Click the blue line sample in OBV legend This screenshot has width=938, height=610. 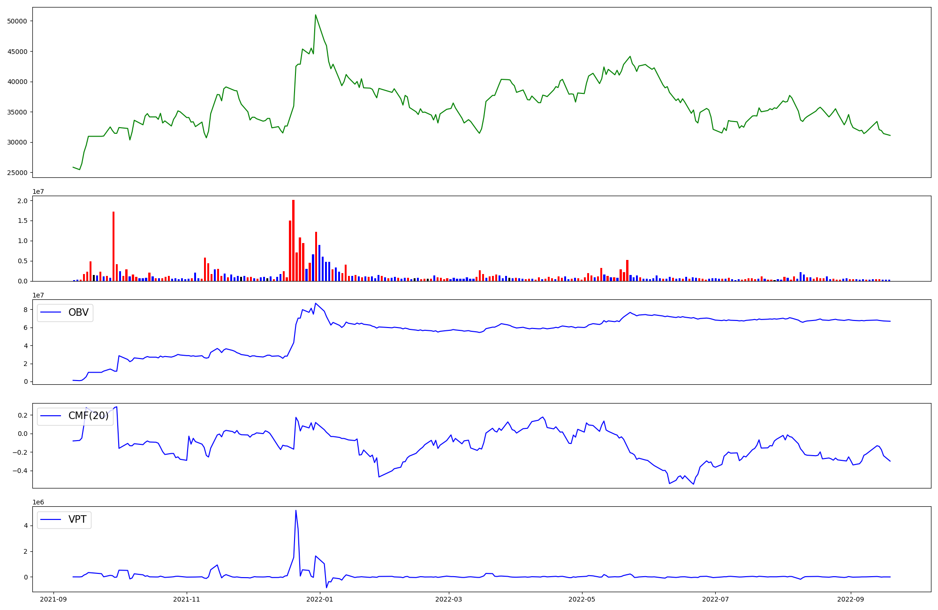51,313
